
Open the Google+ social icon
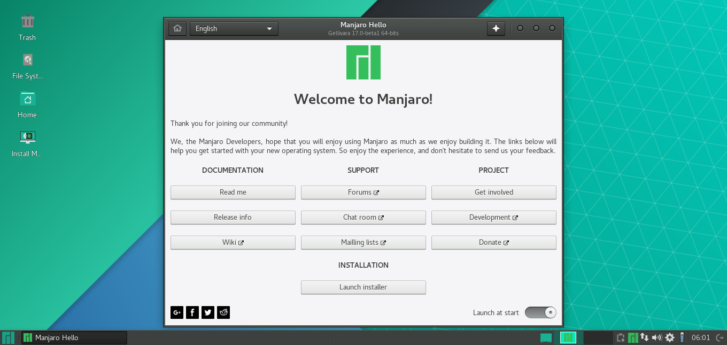[176, 312]
